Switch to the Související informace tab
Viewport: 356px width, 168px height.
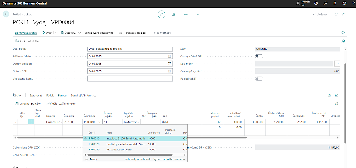(x=83, y=95)
